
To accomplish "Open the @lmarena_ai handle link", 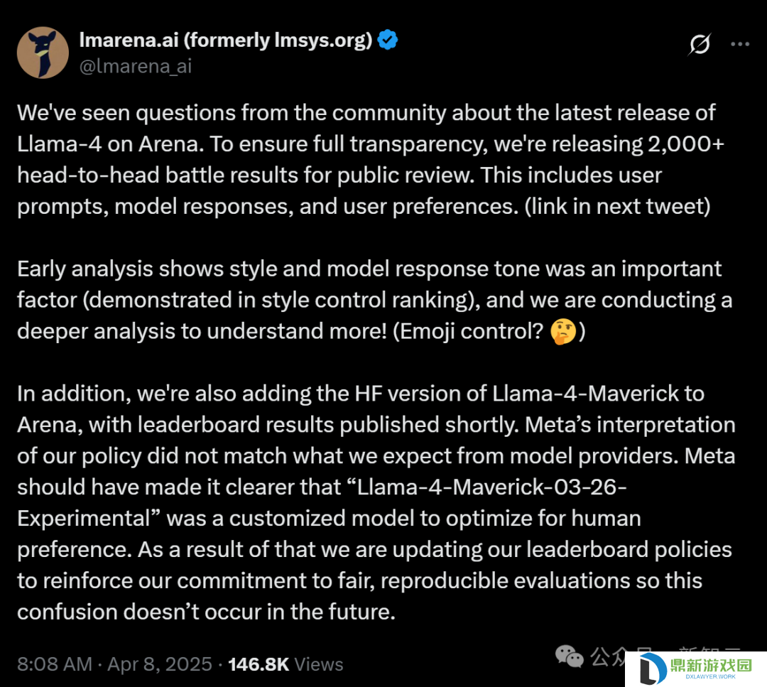I will click(x=136, y=66).
